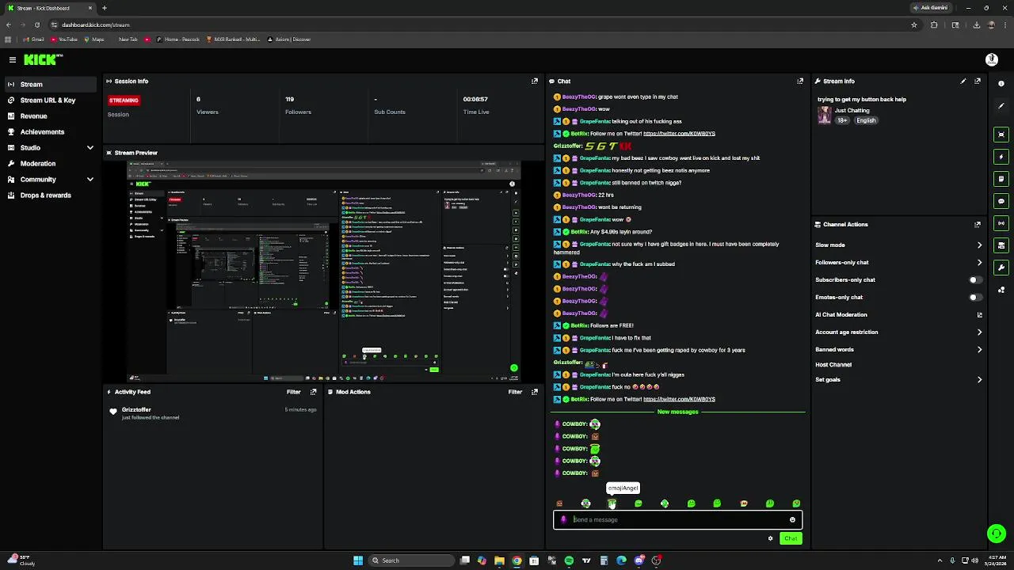Open the YouTube bookmark
Image resolution: width=1014 pixels, height=570 pixels.
point(63,39)
